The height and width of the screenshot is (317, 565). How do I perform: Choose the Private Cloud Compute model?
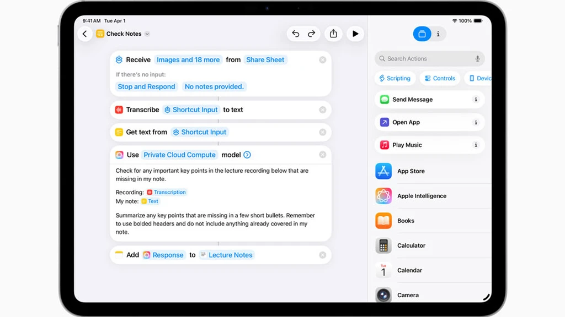tap(179, 155)
